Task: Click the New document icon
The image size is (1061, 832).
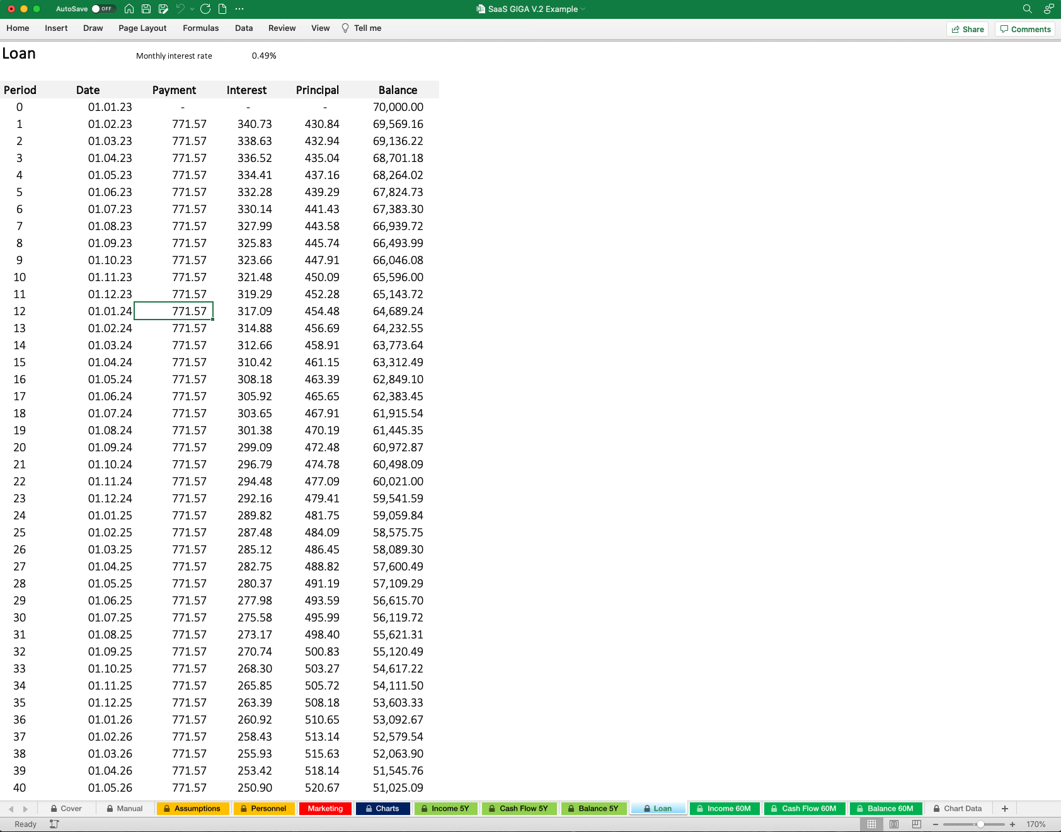Action: coord(222,9)
